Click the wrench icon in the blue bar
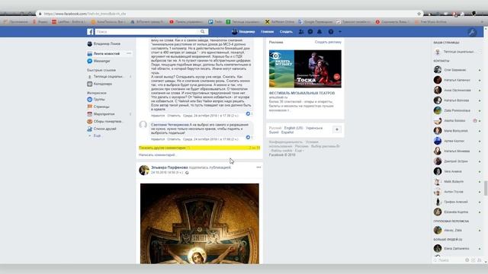This screenshot has height=274, width=488. tap(472, 32)
